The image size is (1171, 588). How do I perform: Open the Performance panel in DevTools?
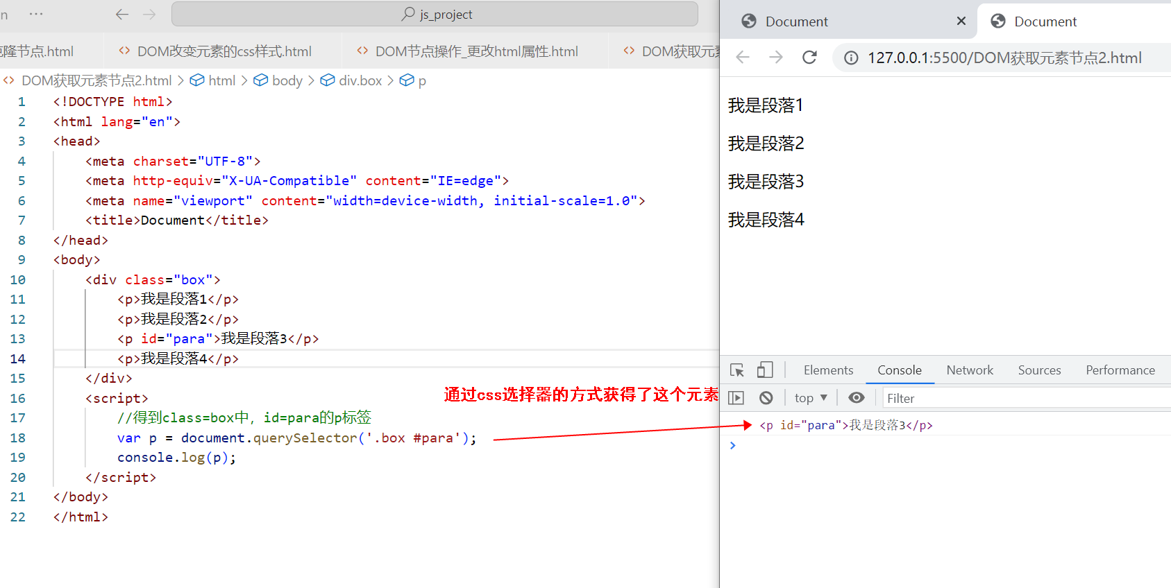point(1120,370)
